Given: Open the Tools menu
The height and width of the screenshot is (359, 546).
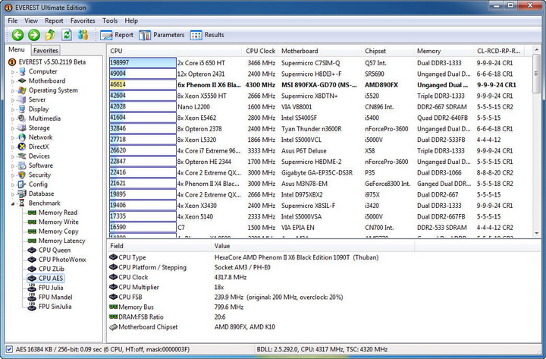Looking at the screenshot, I should (x=110, y=21).
